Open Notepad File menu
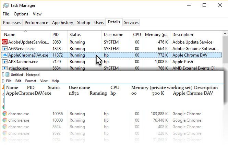 [x=9, y=81]
